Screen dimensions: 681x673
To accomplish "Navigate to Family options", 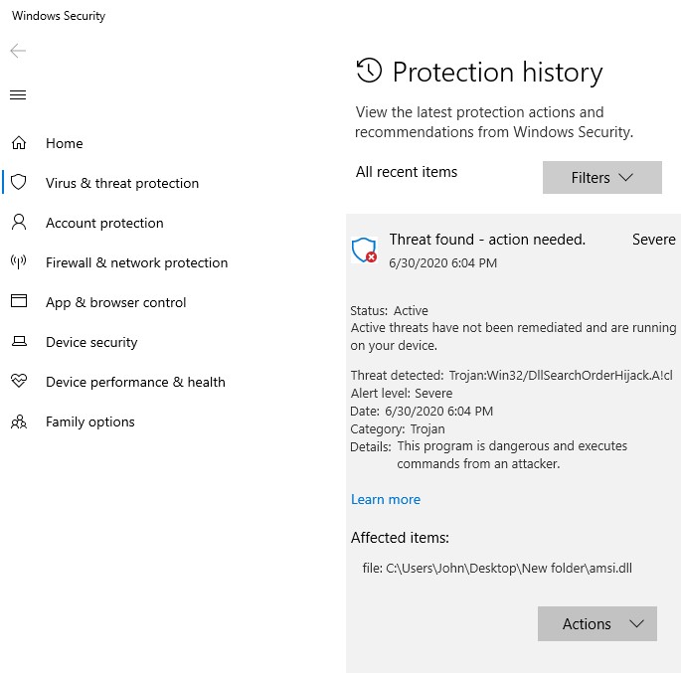I will (x=89, y=421).
